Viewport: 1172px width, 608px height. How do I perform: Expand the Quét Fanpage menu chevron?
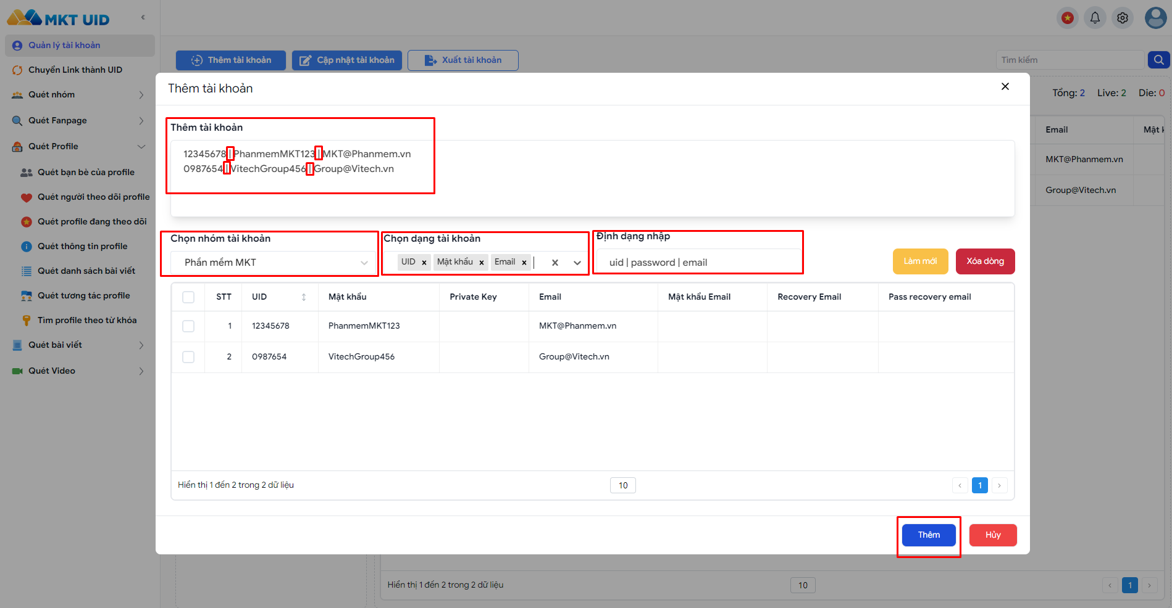point(141,120)
